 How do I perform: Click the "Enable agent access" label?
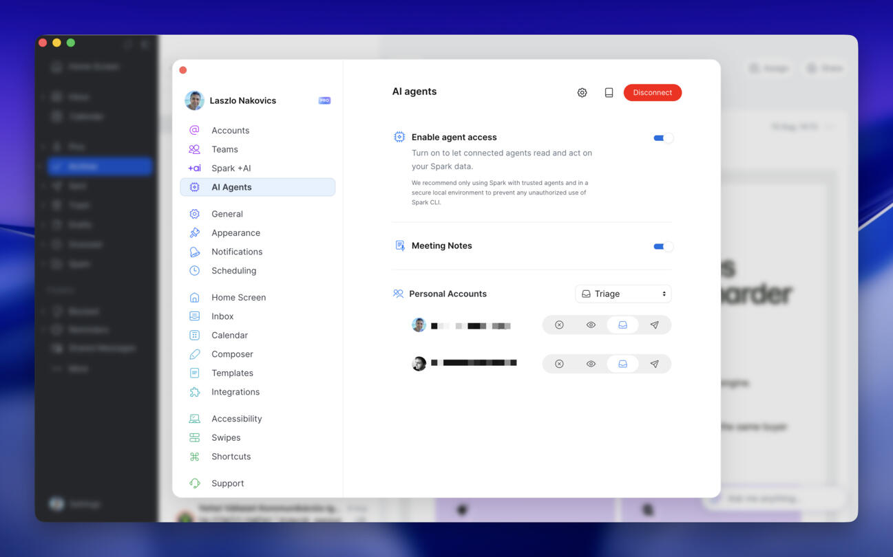pos(454,138)
